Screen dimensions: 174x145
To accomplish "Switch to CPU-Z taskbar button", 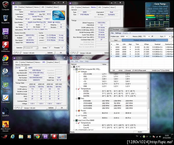I will 46,137.
